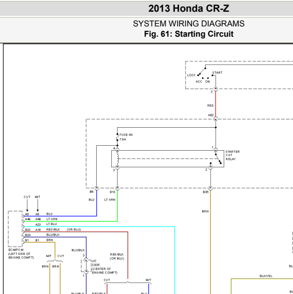Click the RED wire color label
The image size is (293, 294).
point(210,106)
